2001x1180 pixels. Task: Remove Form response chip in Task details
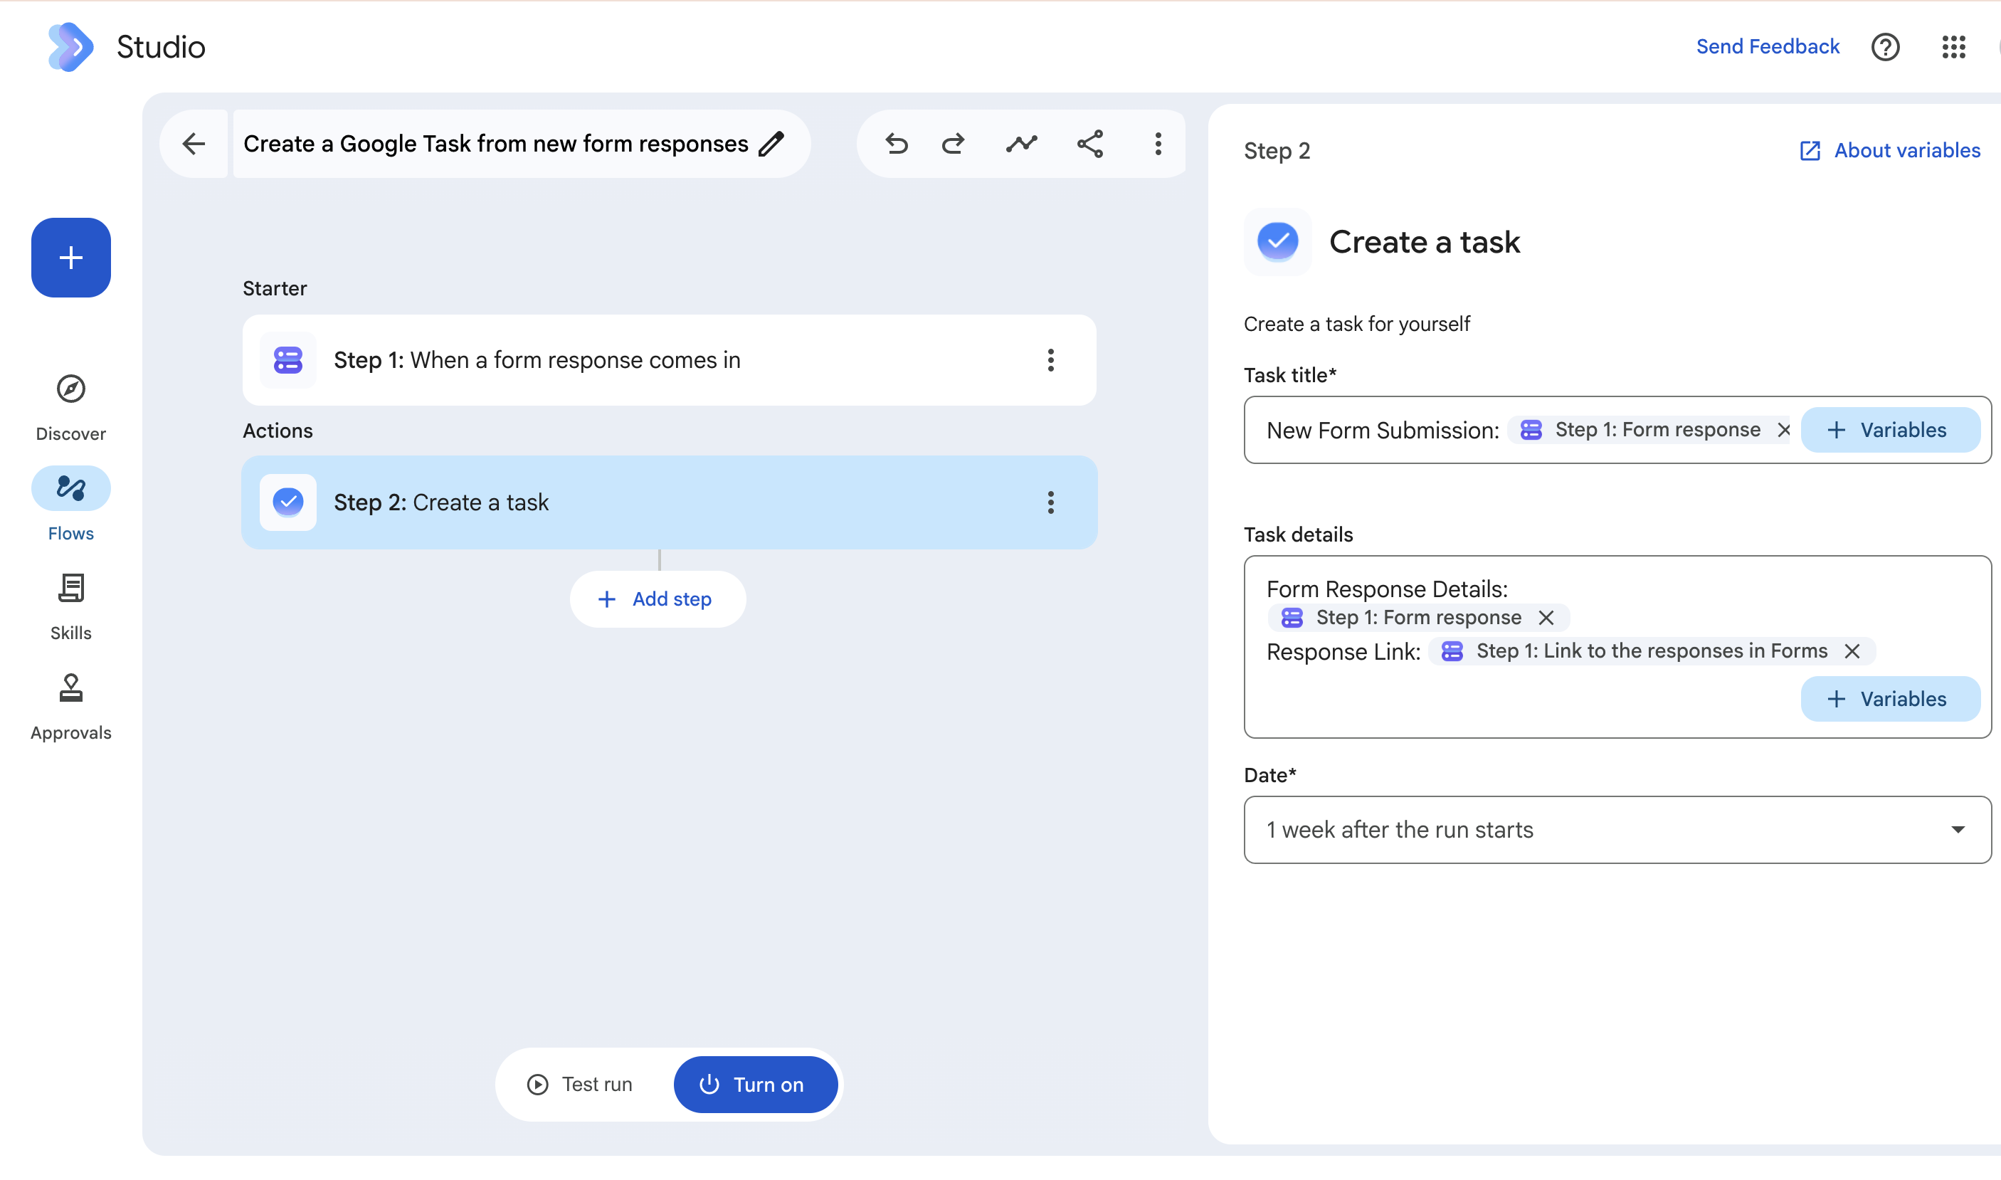tap(1546, 618)
